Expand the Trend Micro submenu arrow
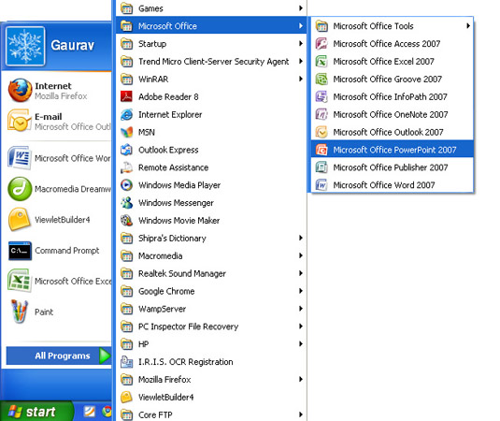The image size is (500, 421). tap(301, 61)
